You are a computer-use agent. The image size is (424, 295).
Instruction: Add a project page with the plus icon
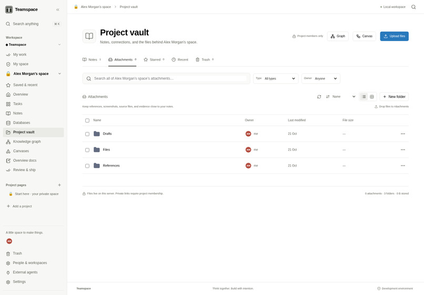tap(59, 185)
